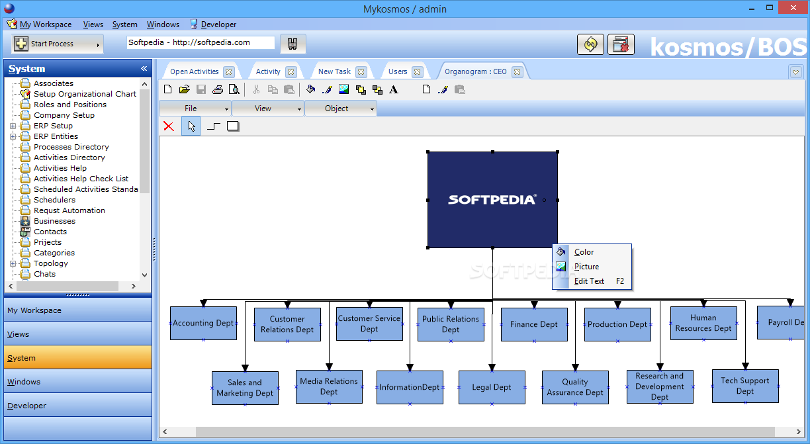Select the System navigation pane button
Image resolution: width=810 pixels, height=444 pixels.
pyautogui.click(x=78, y=358)
